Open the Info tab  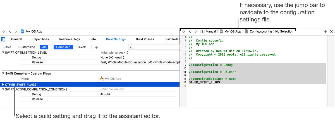93,39
